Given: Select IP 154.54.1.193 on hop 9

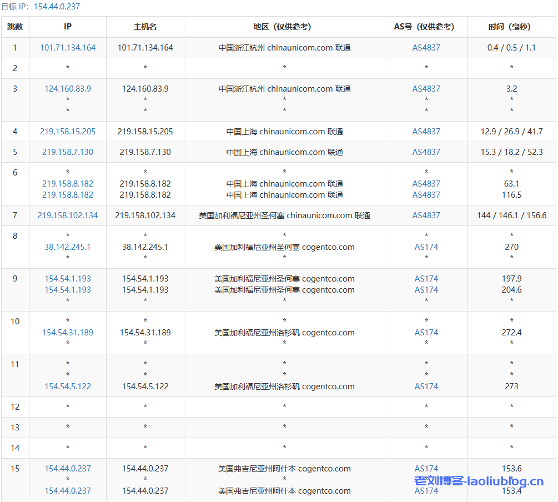Looking at the screenshot, I should coord(67,278).
